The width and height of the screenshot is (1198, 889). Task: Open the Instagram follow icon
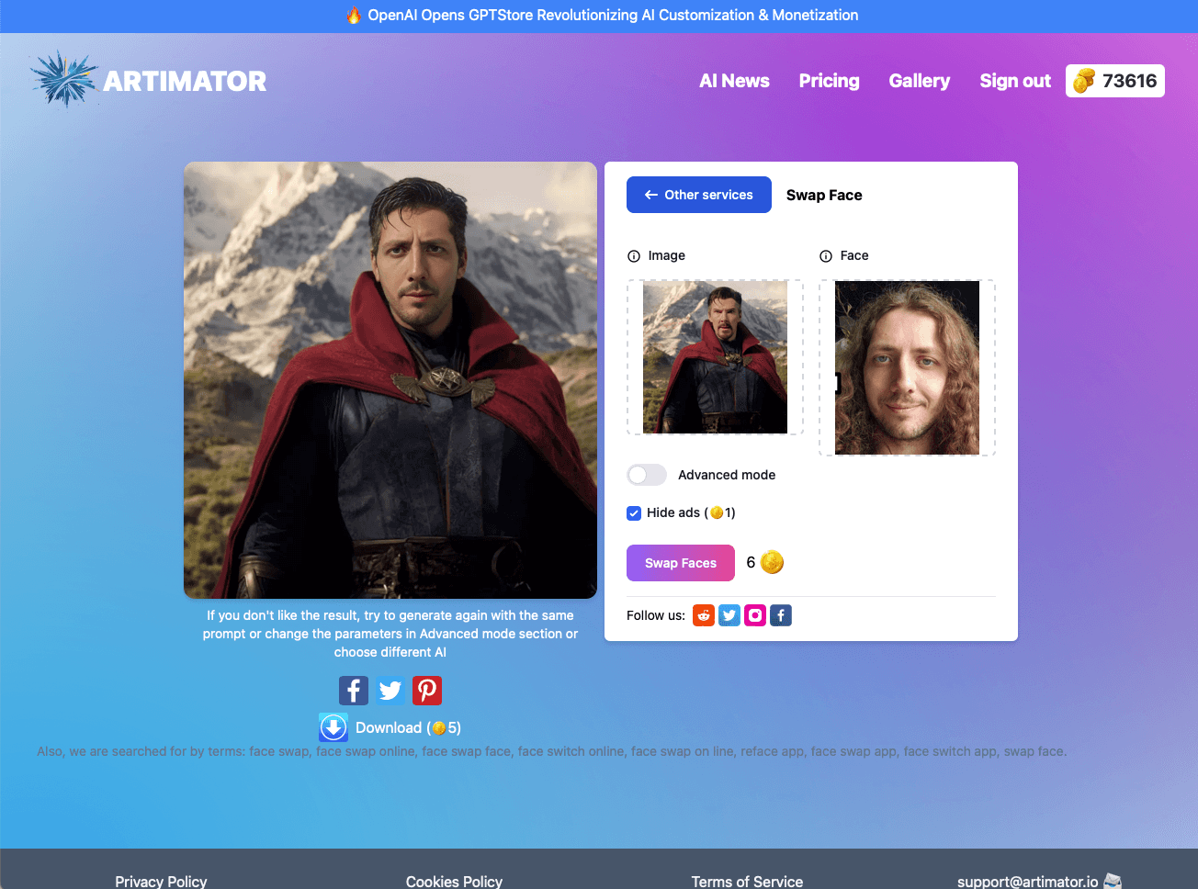coord(755,615)
